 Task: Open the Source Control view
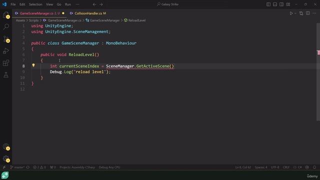tap(6, 39)
